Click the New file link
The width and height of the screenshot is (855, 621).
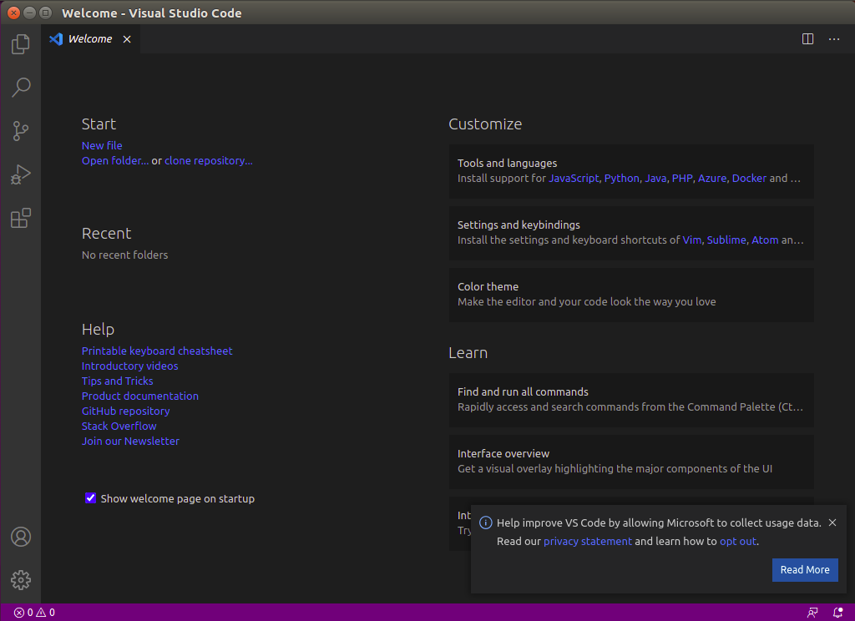pyautogui.click(x=102, y=145)
